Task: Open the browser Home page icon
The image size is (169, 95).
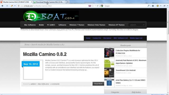Action: (x=153, y=6)
